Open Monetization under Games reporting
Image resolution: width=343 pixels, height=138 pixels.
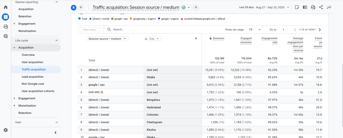[x=27, y=31]
